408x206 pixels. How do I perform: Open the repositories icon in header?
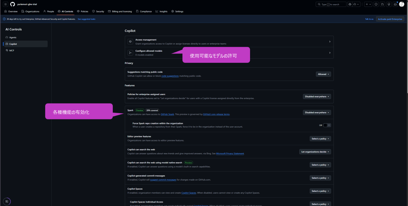389,4
